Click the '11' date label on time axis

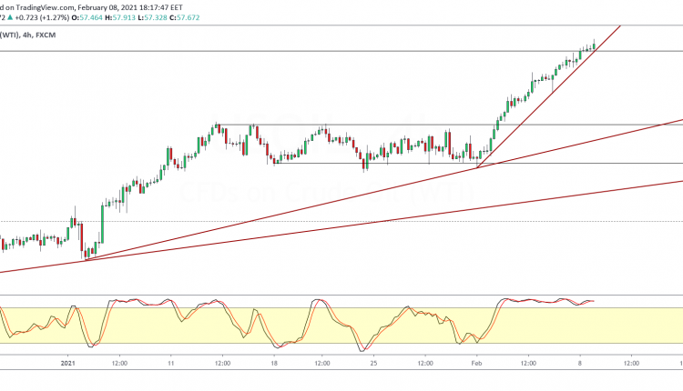click(x=169, y=362)
